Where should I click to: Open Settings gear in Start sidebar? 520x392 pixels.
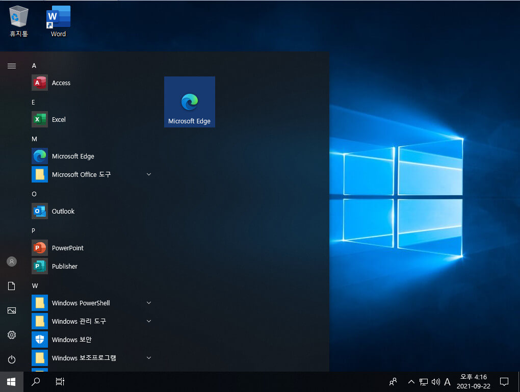point(12,335)
